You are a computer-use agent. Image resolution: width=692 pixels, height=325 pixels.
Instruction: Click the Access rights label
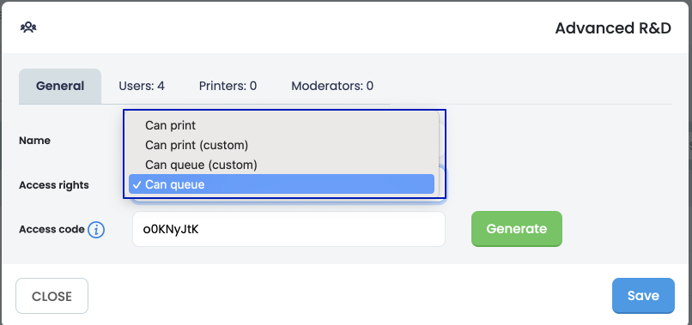pyautogui.click(x=54, y=185)
